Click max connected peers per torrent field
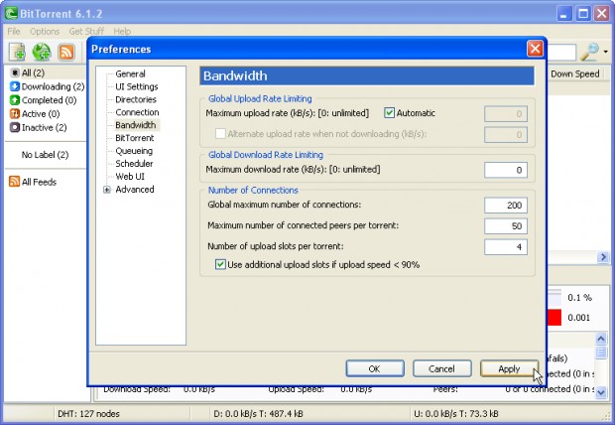This screenshot has height=425, width=615. click(x=506, y=226)
